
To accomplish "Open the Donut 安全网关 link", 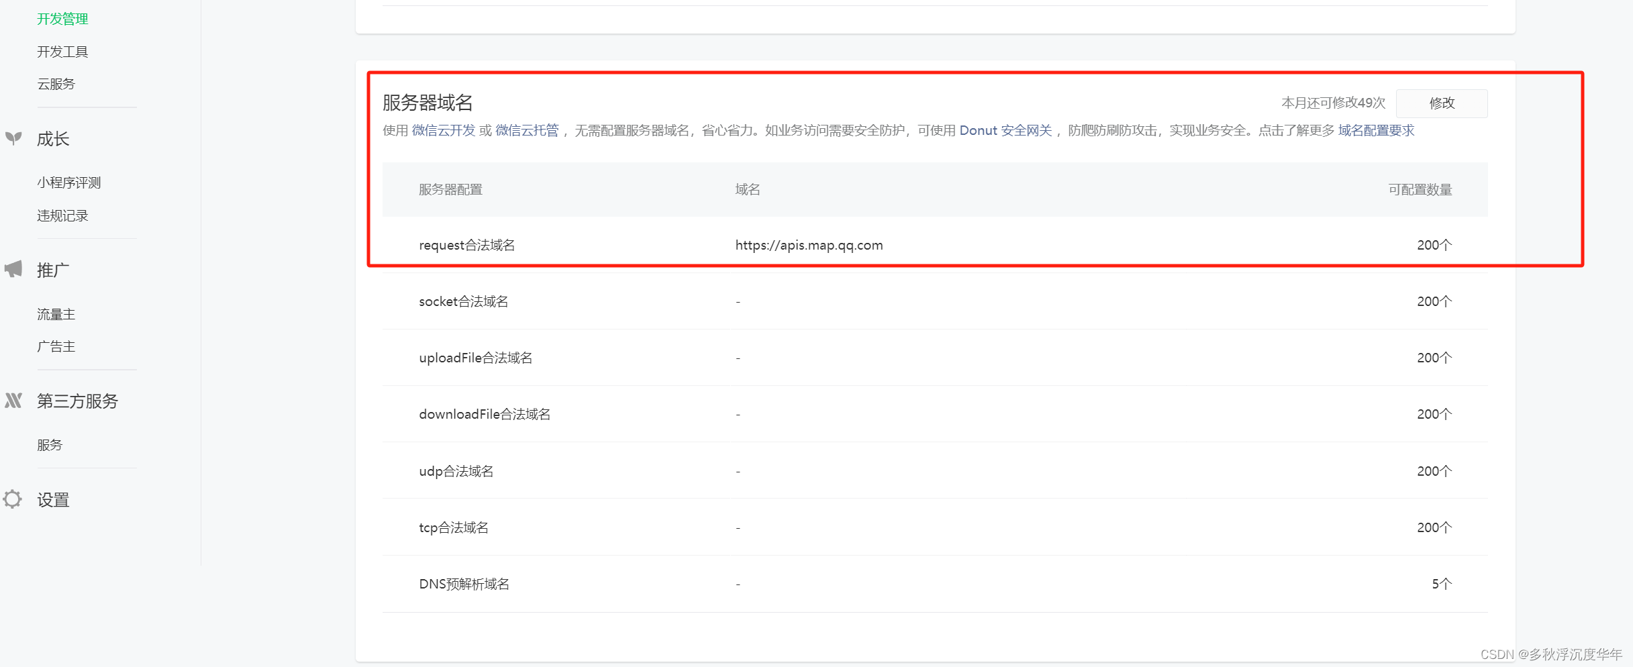I will [x=1005, y=130].
